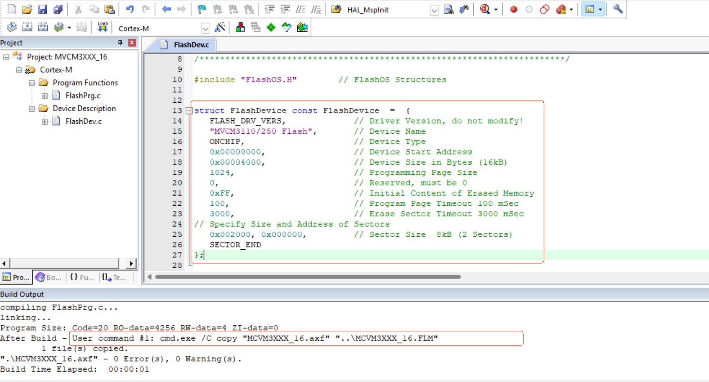Click the Undo arrow icon
709x382 pixels.
pos(130,9)
